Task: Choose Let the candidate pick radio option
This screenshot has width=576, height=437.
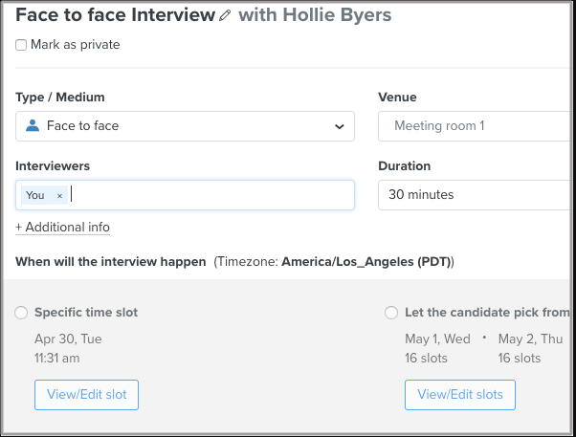Action: (391, 313)
